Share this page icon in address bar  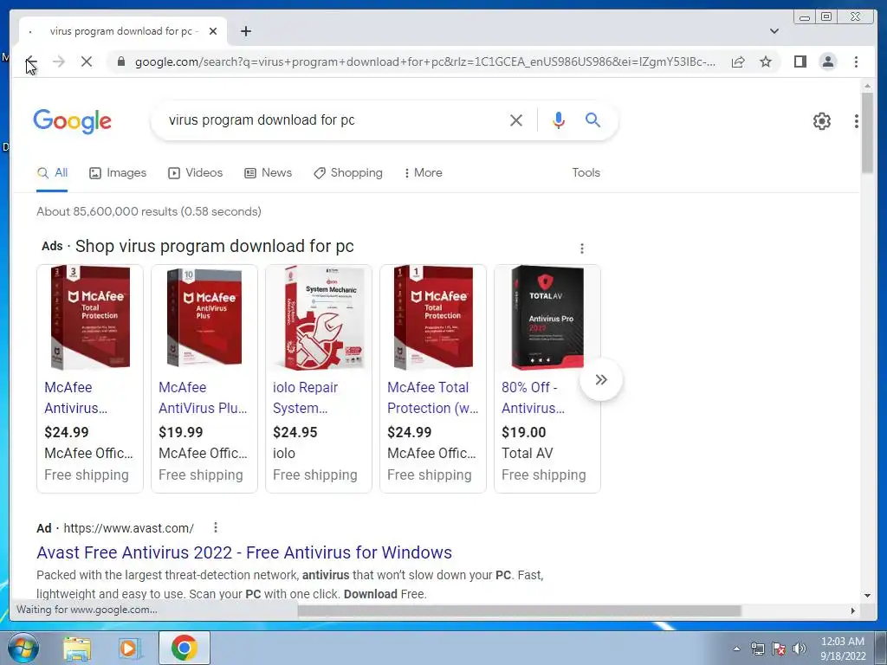[738, 61]
